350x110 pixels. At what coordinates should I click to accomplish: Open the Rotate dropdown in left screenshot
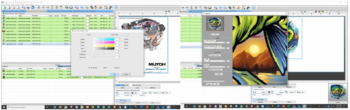point(166,93)
